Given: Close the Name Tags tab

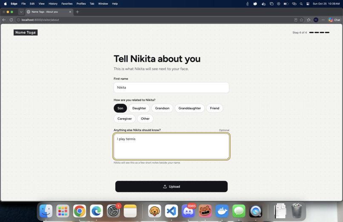Looking at the screenshot, I should (x=70, y=12).
